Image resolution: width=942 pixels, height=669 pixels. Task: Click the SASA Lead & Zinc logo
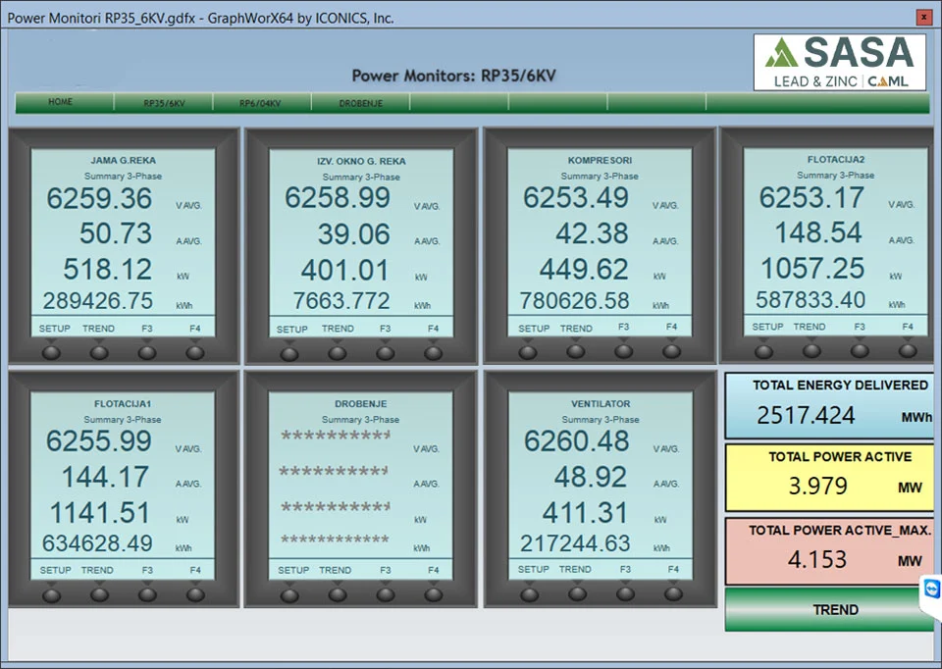click(840, 63)
